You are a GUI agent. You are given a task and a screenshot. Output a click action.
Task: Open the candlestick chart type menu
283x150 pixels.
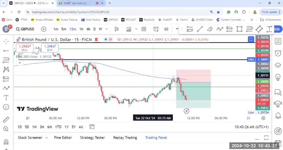pyautogui.click(x=117, y=29)
